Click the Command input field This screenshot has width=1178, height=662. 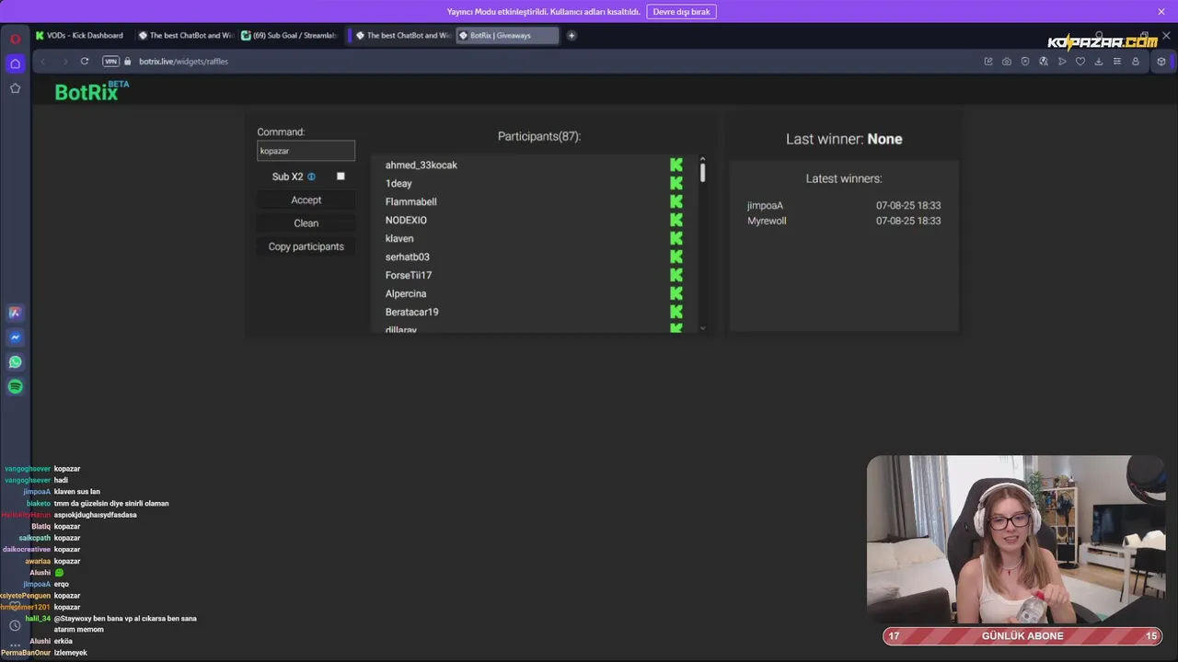[x=306, y=151]
